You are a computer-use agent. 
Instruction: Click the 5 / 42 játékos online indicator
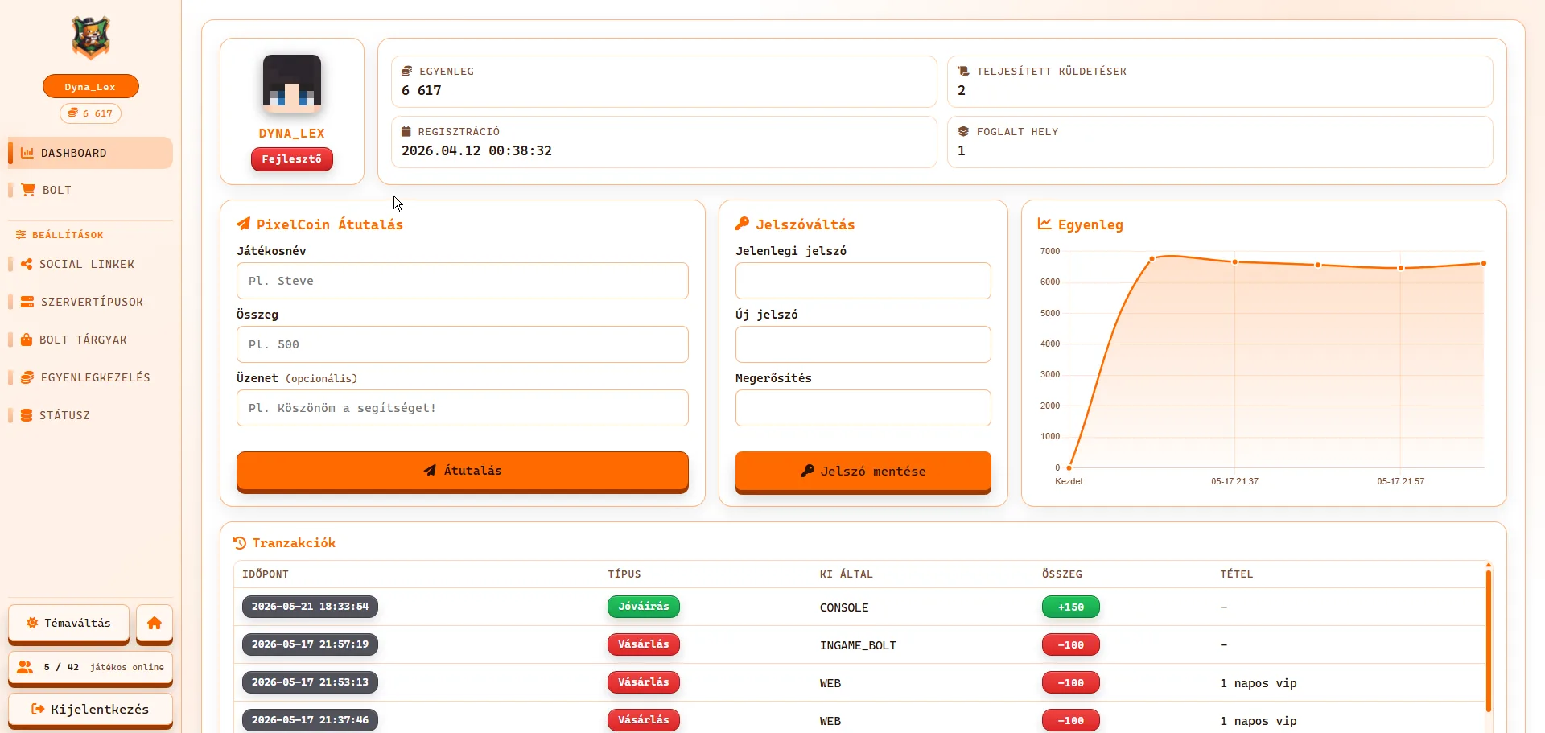point(90,668)
